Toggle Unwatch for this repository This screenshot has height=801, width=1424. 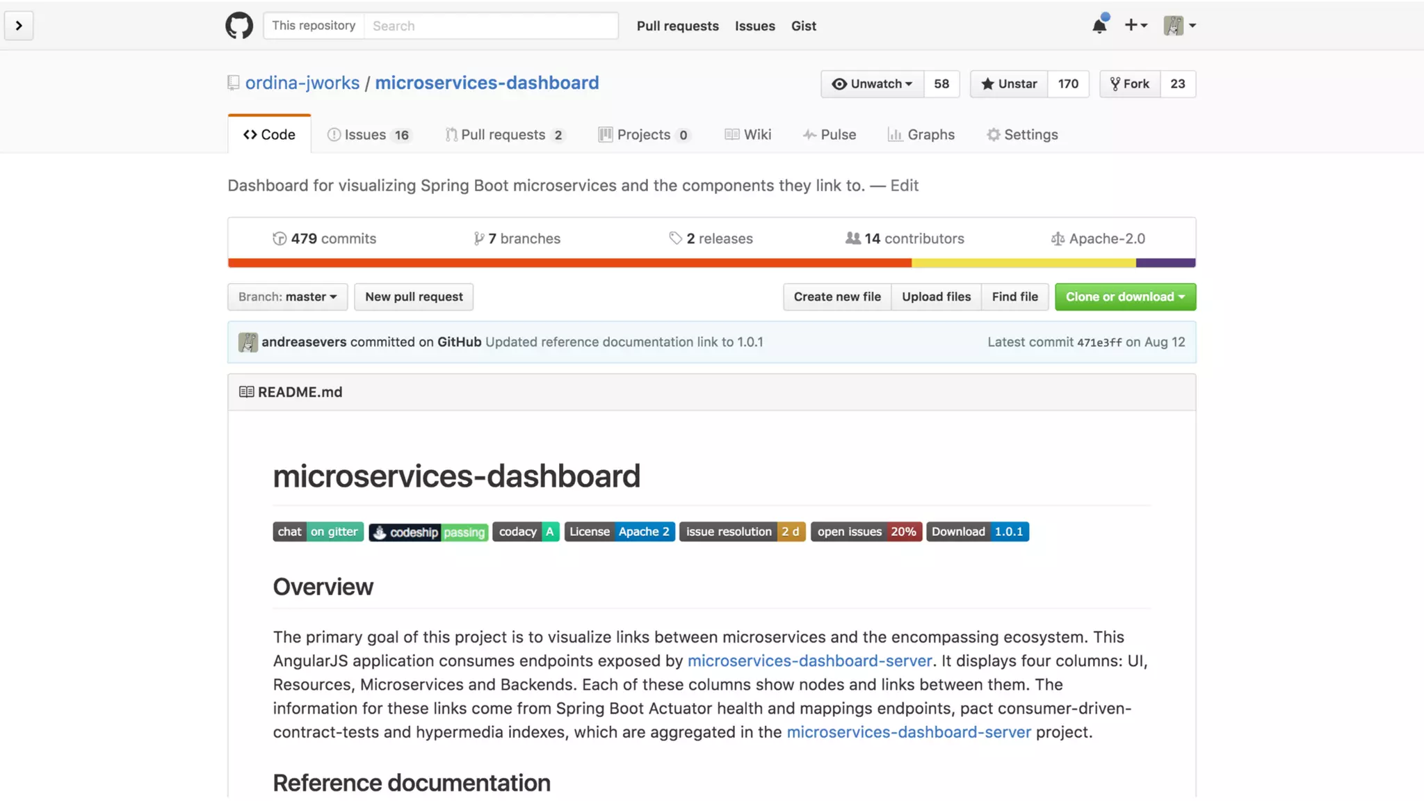[x=872, y=84]
